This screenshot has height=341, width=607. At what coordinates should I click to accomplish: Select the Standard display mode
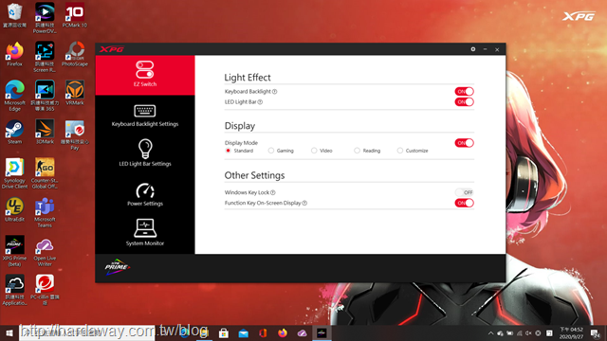[x=228, y=151]
